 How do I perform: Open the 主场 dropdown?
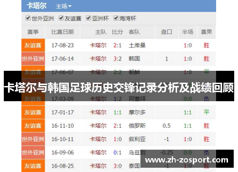click(x=64, y=6)
